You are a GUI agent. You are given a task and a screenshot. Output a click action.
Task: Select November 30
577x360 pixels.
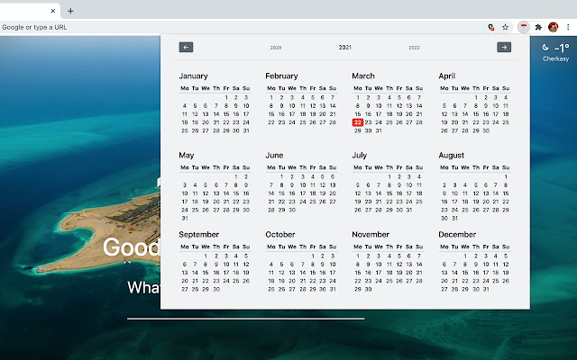pos(368,290)
